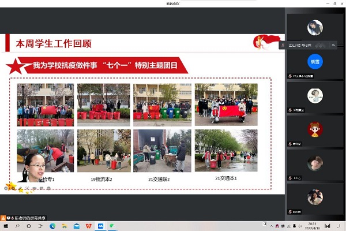
Task: Open Windows taskbar search
Action: (17, 226)
